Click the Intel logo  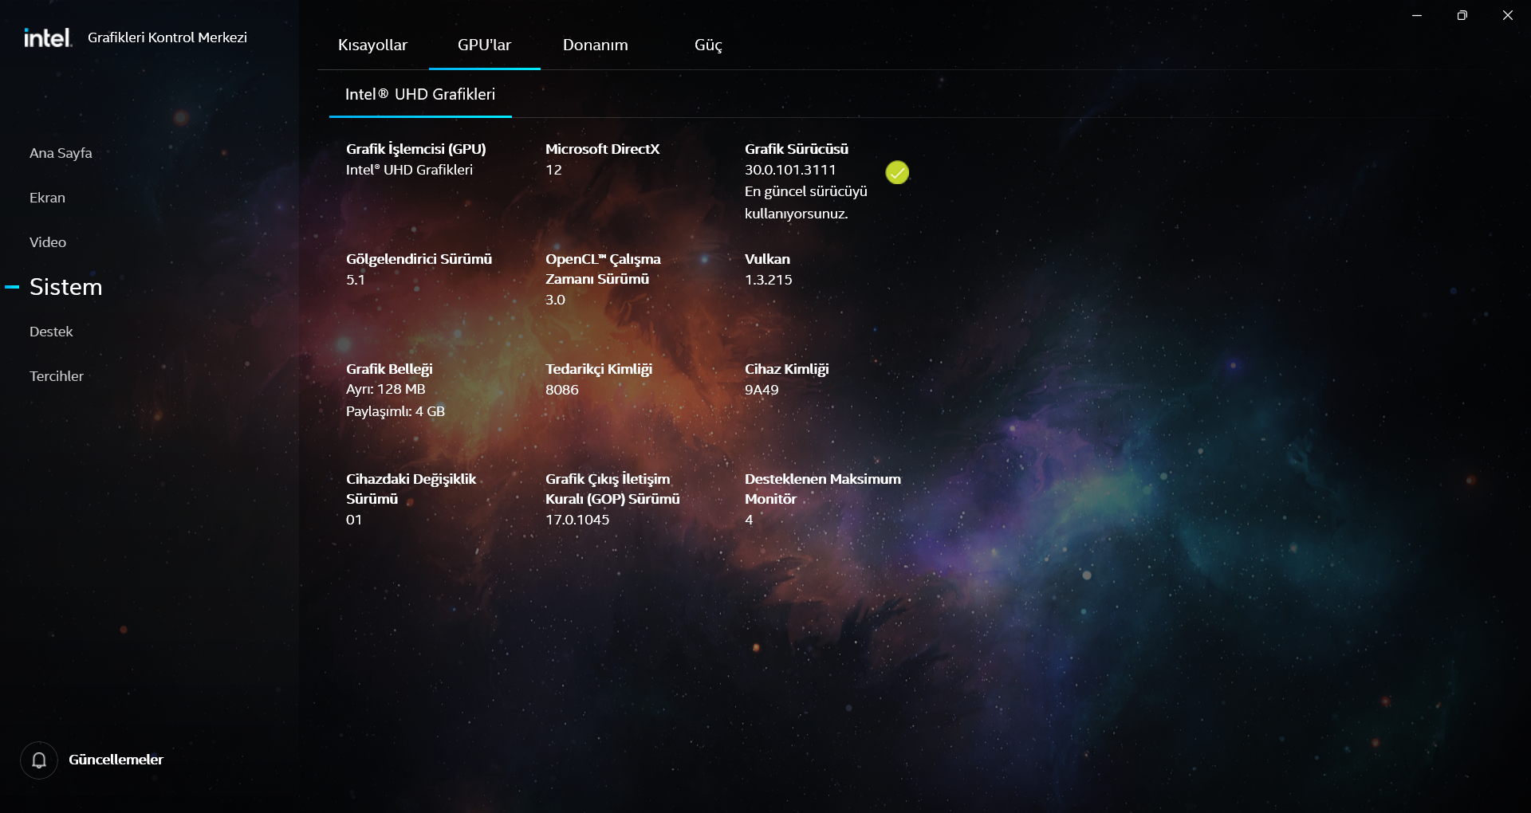(48, 37)
